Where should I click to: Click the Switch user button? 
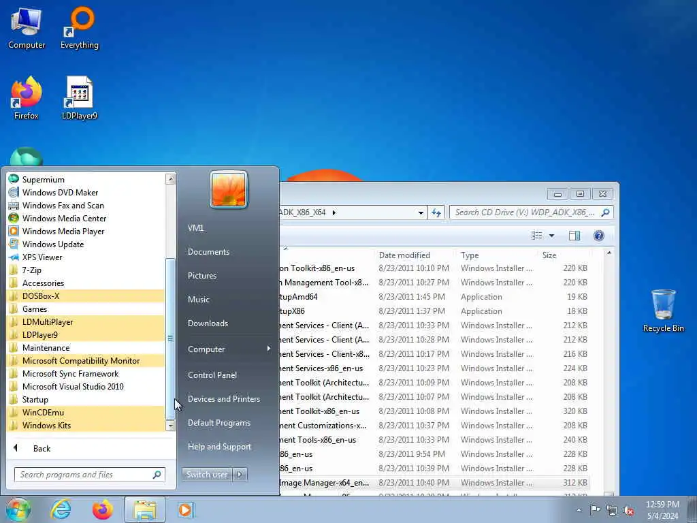[x=207, y=475]
